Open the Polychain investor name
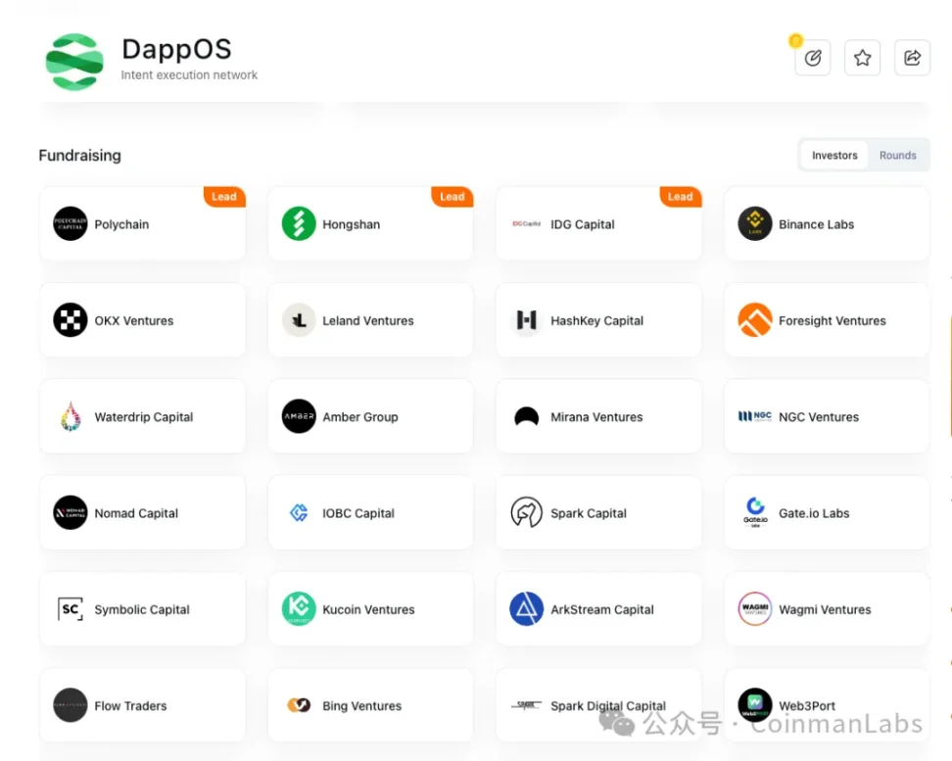 tap(121, 224)
